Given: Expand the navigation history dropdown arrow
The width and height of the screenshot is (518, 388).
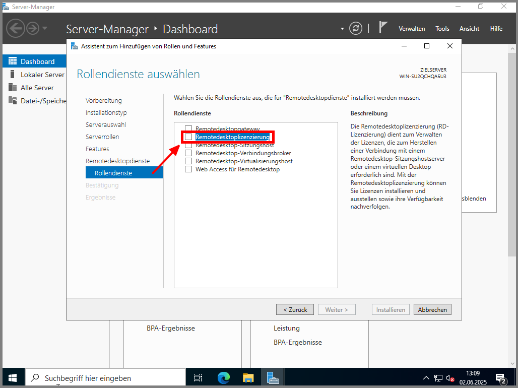Looking at the screenshot, I should (x=45, y=28).
